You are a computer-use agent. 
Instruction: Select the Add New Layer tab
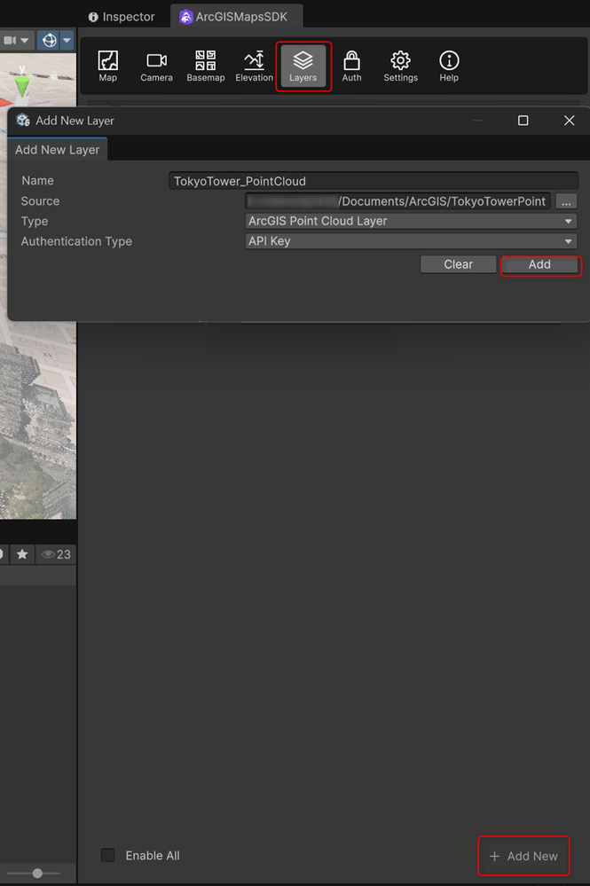pos(57,150)
